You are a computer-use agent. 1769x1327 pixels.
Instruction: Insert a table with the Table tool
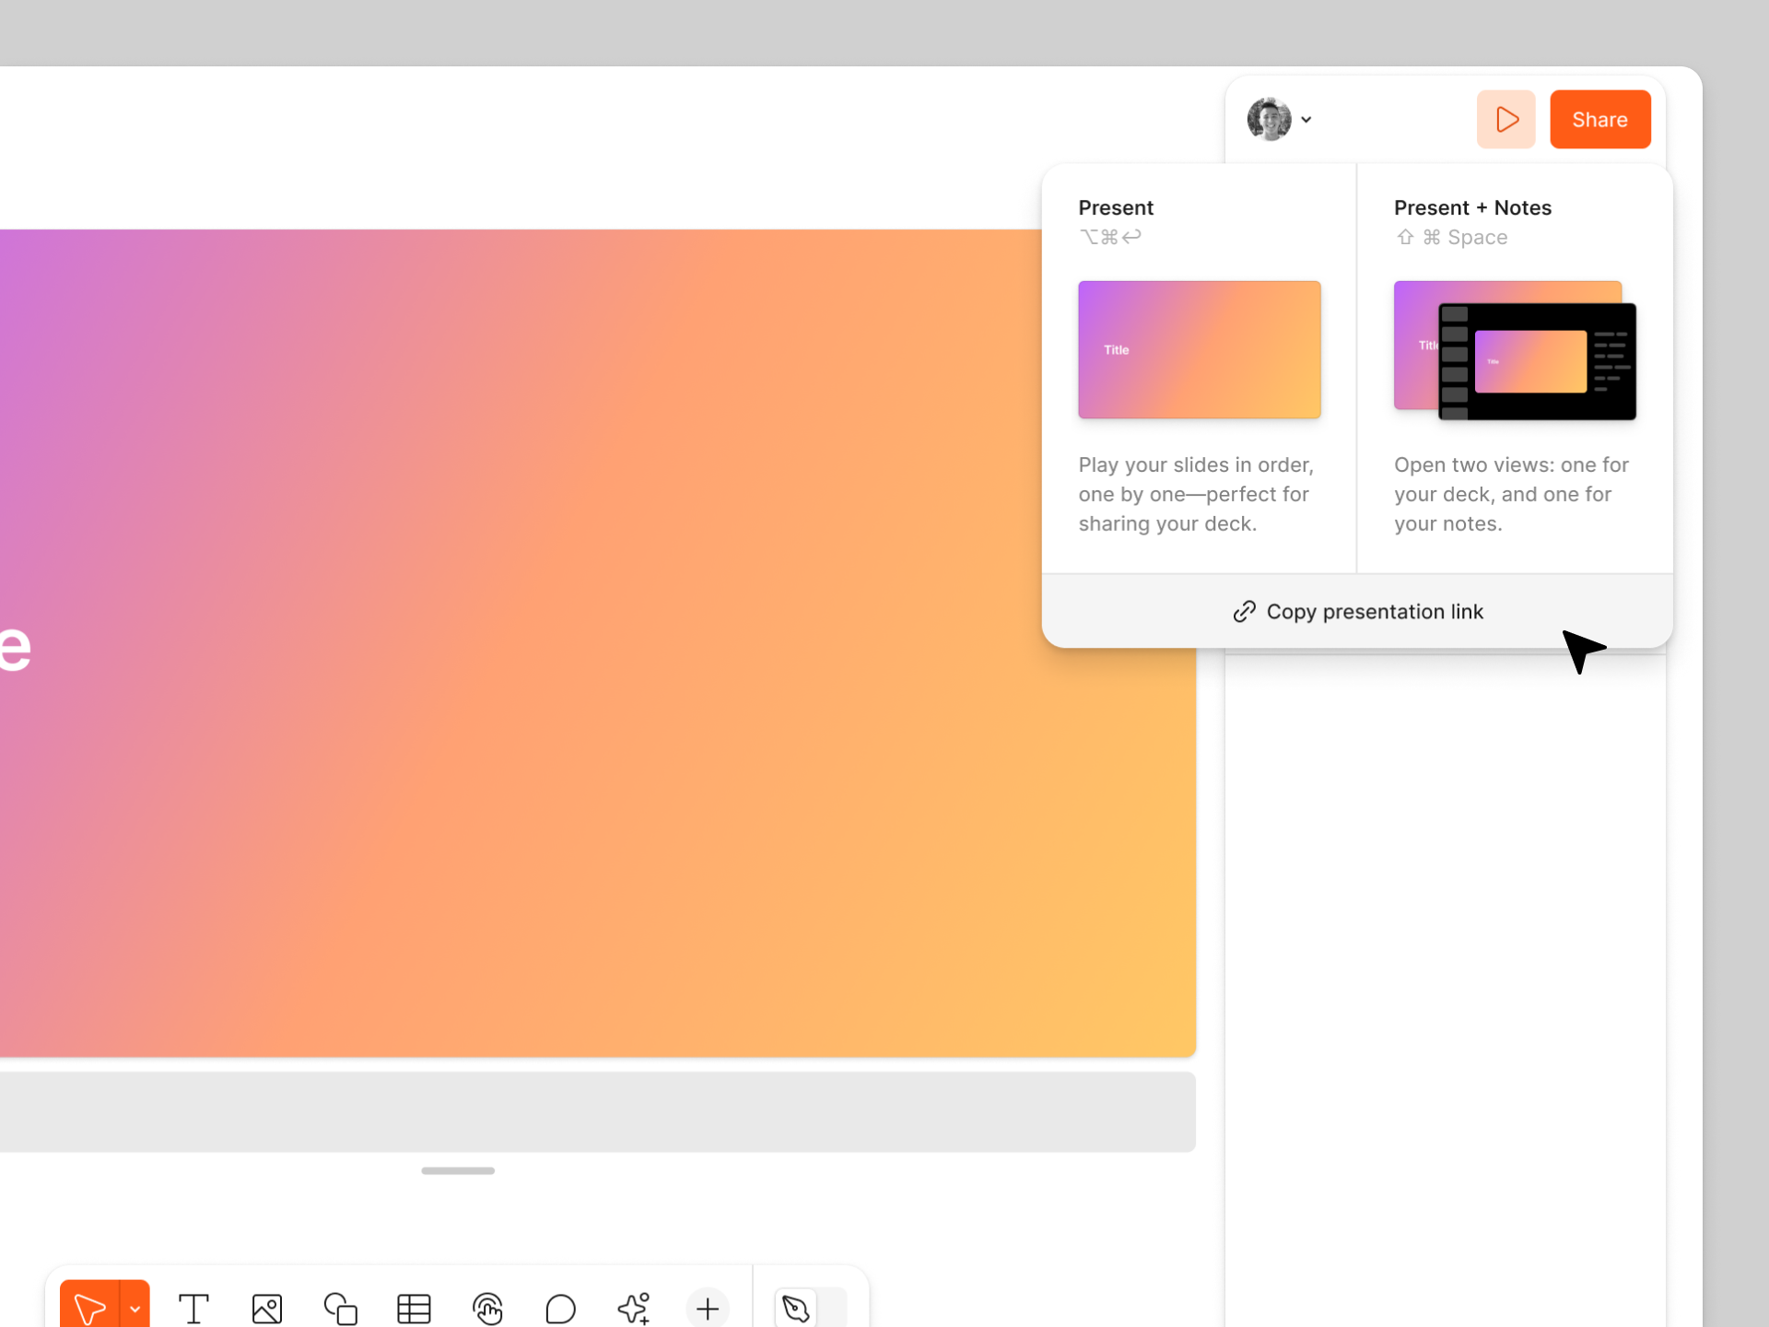[414, 1308]
